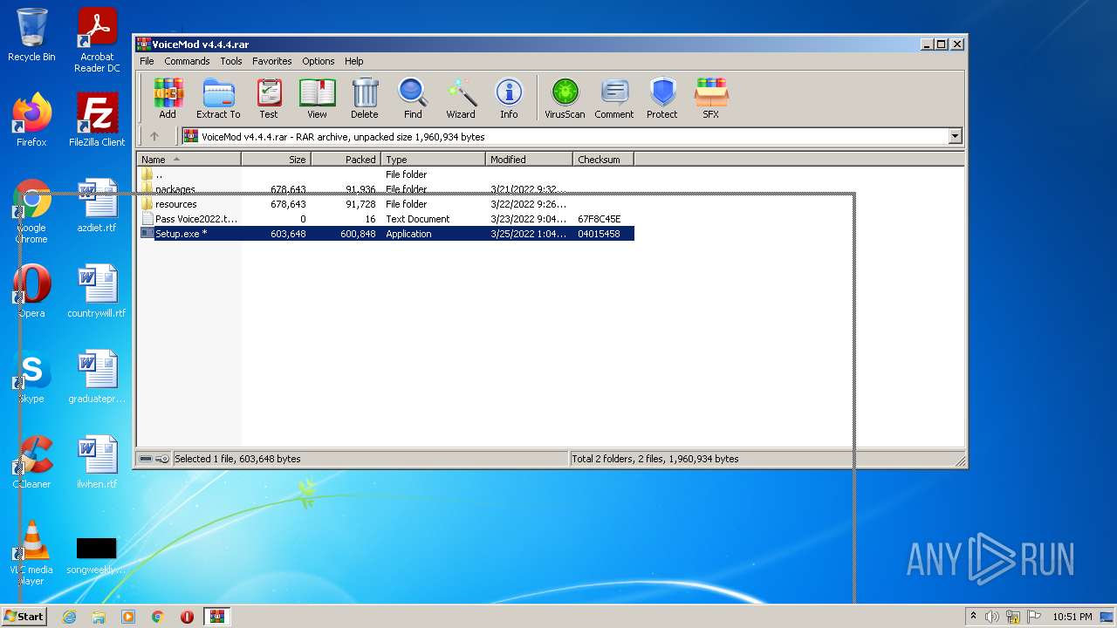Sort by Name column header
This screenshot has height=628, width=1117.
[188, 160]
